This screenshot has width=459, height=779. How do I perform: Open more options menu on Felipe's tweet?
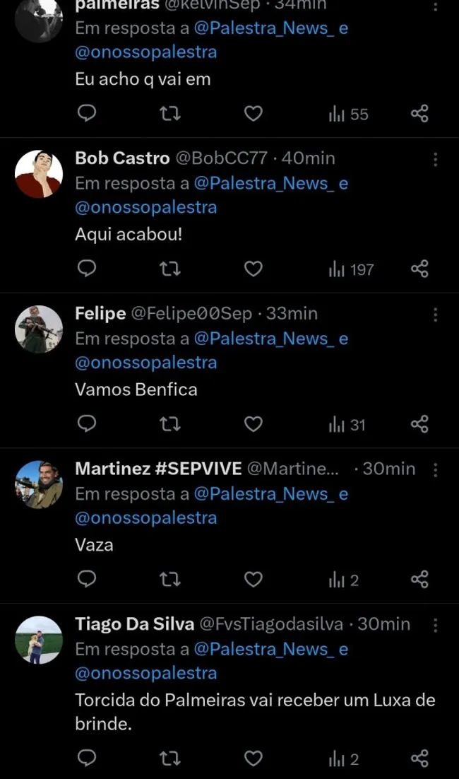click(436, 314)
